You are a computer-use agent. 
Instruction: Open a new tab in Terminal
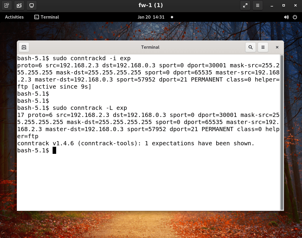point(24,47)
